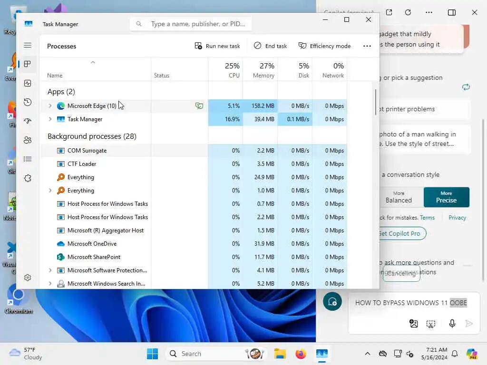Click the taskbar Search box
This screenshot has height=365, width=487.
point(216,354)
